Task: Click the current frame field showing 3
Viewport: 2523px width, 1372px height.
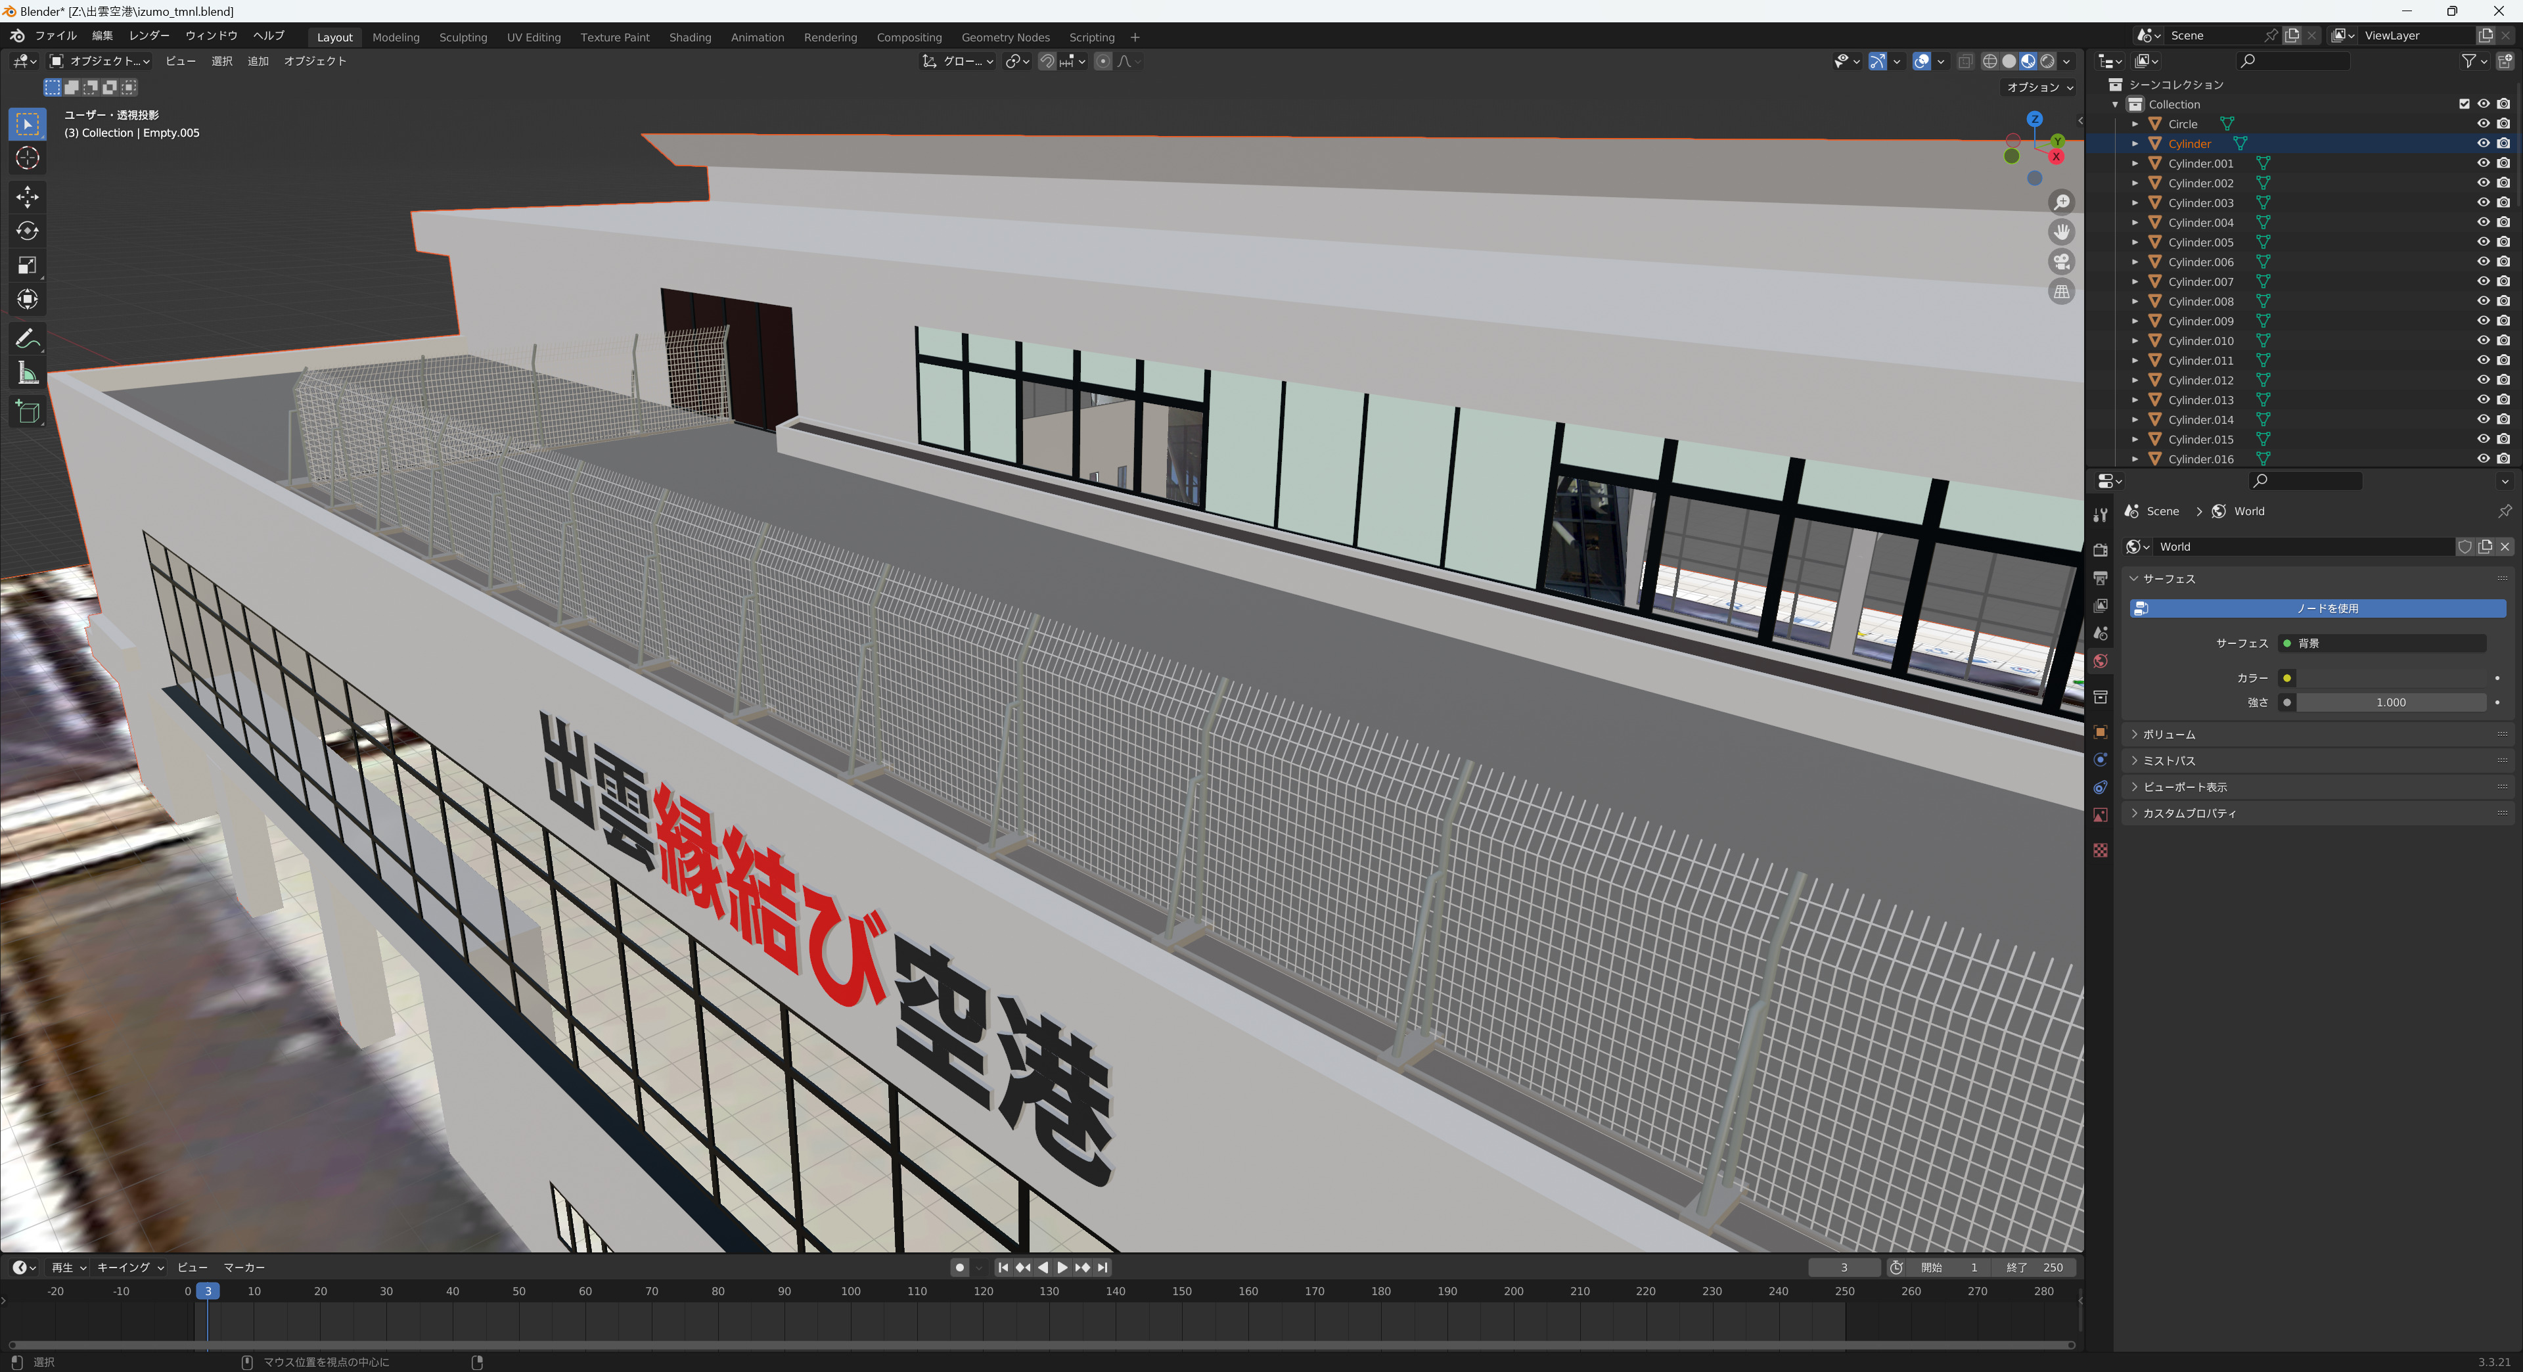Action: (x=1844, y=1268)
